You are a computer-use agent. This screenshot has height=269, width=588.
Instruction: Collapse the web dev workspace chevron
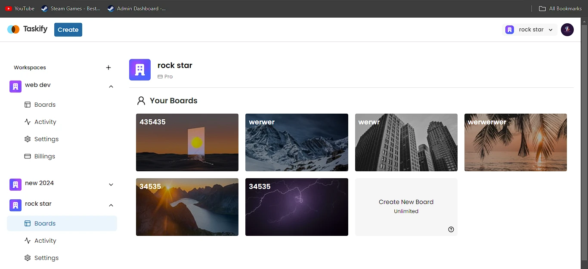[x=111, y=87]
